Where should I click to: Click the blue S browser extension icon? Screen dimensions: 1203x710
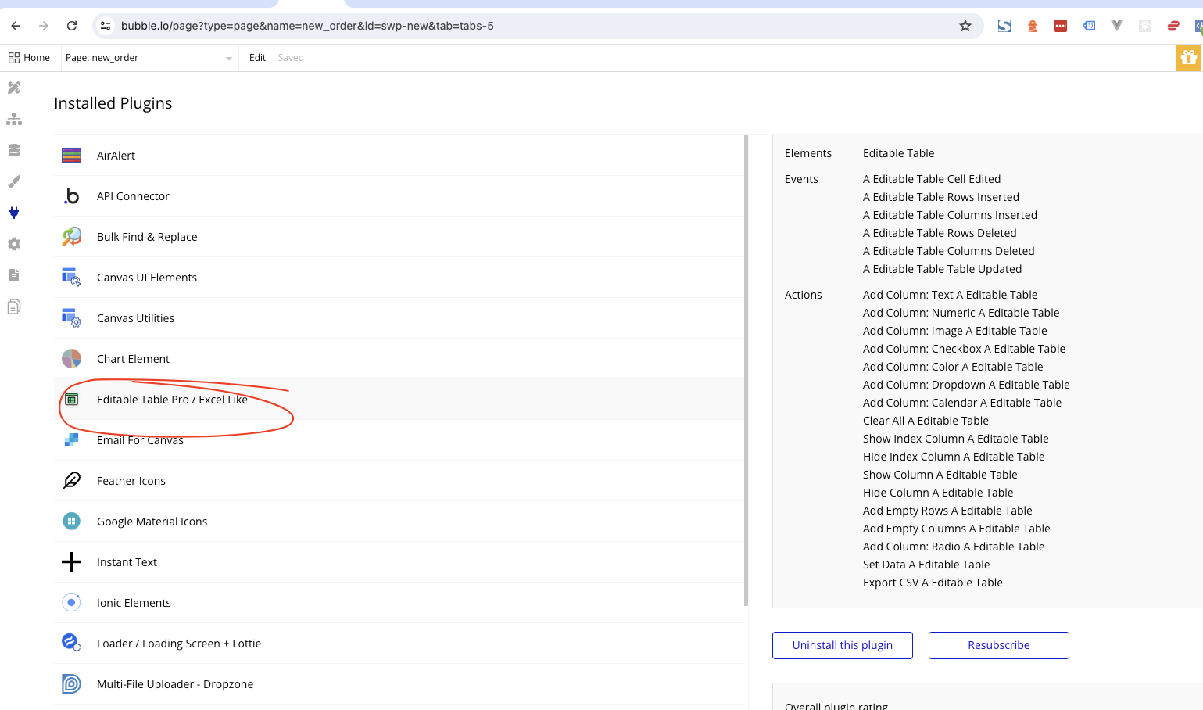click(1004, 26)
